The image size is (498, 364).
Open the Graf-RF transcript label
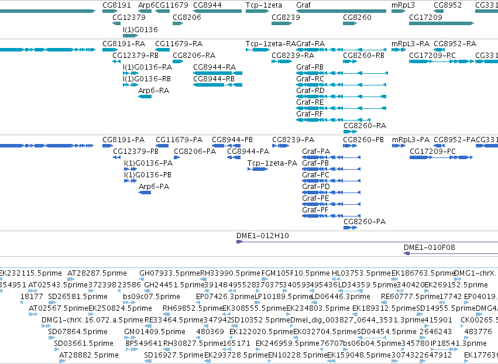310,114
